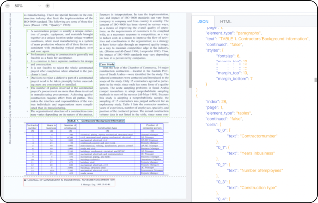Click table row with 'buildings (schools)'
Viewport: 318px width, 203px height.
coord(95,160)
